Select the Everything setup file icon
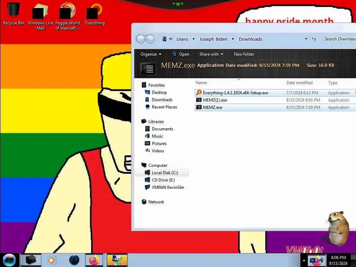This screenshot has height=267, width=356. click(199, 92)
